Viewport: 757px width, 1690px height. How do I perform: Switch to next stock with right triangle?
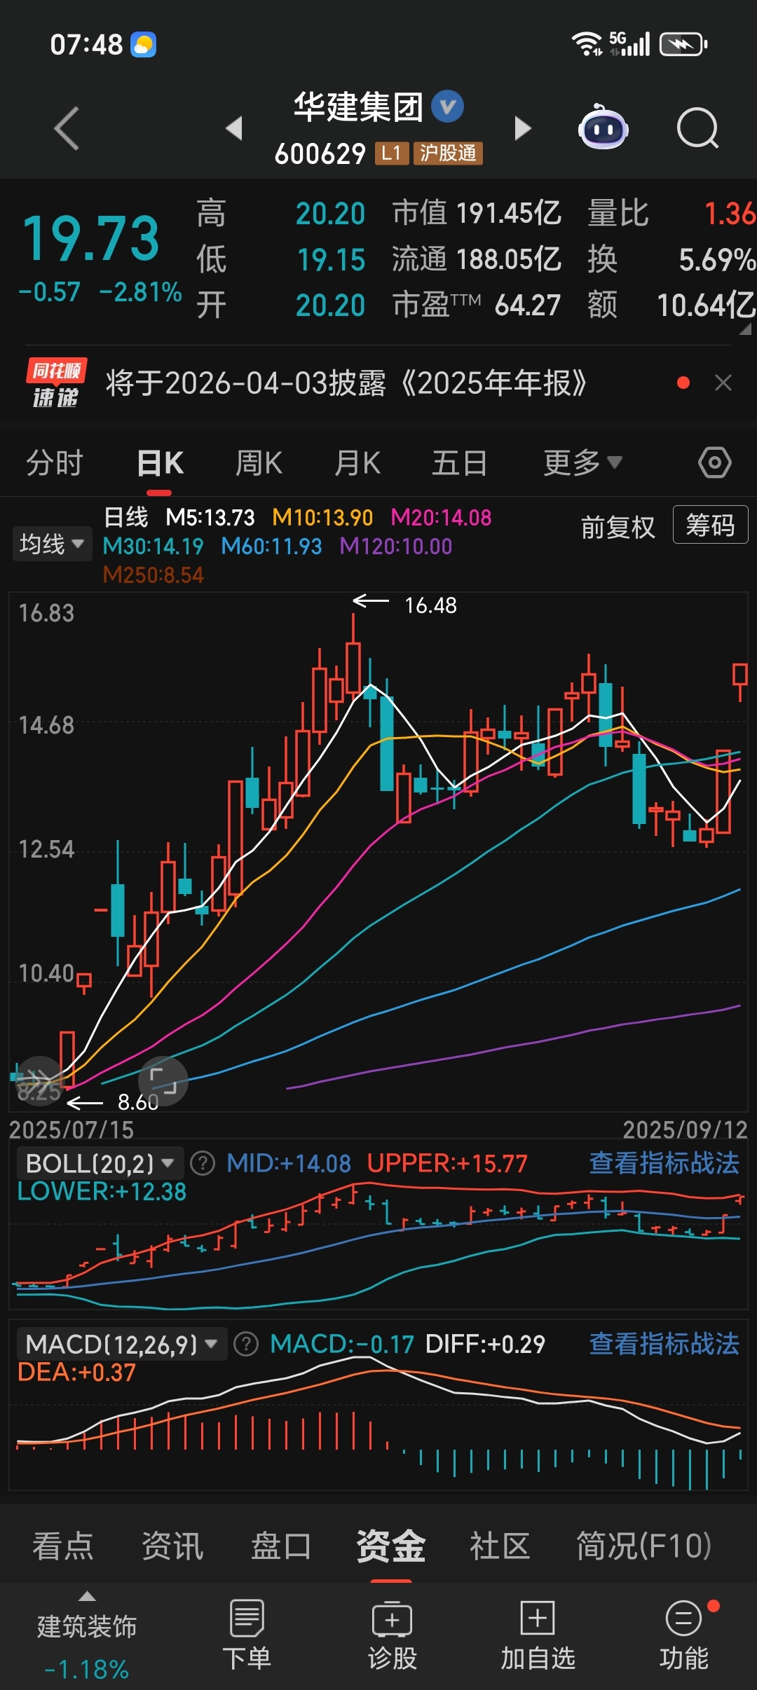[522, 128]
